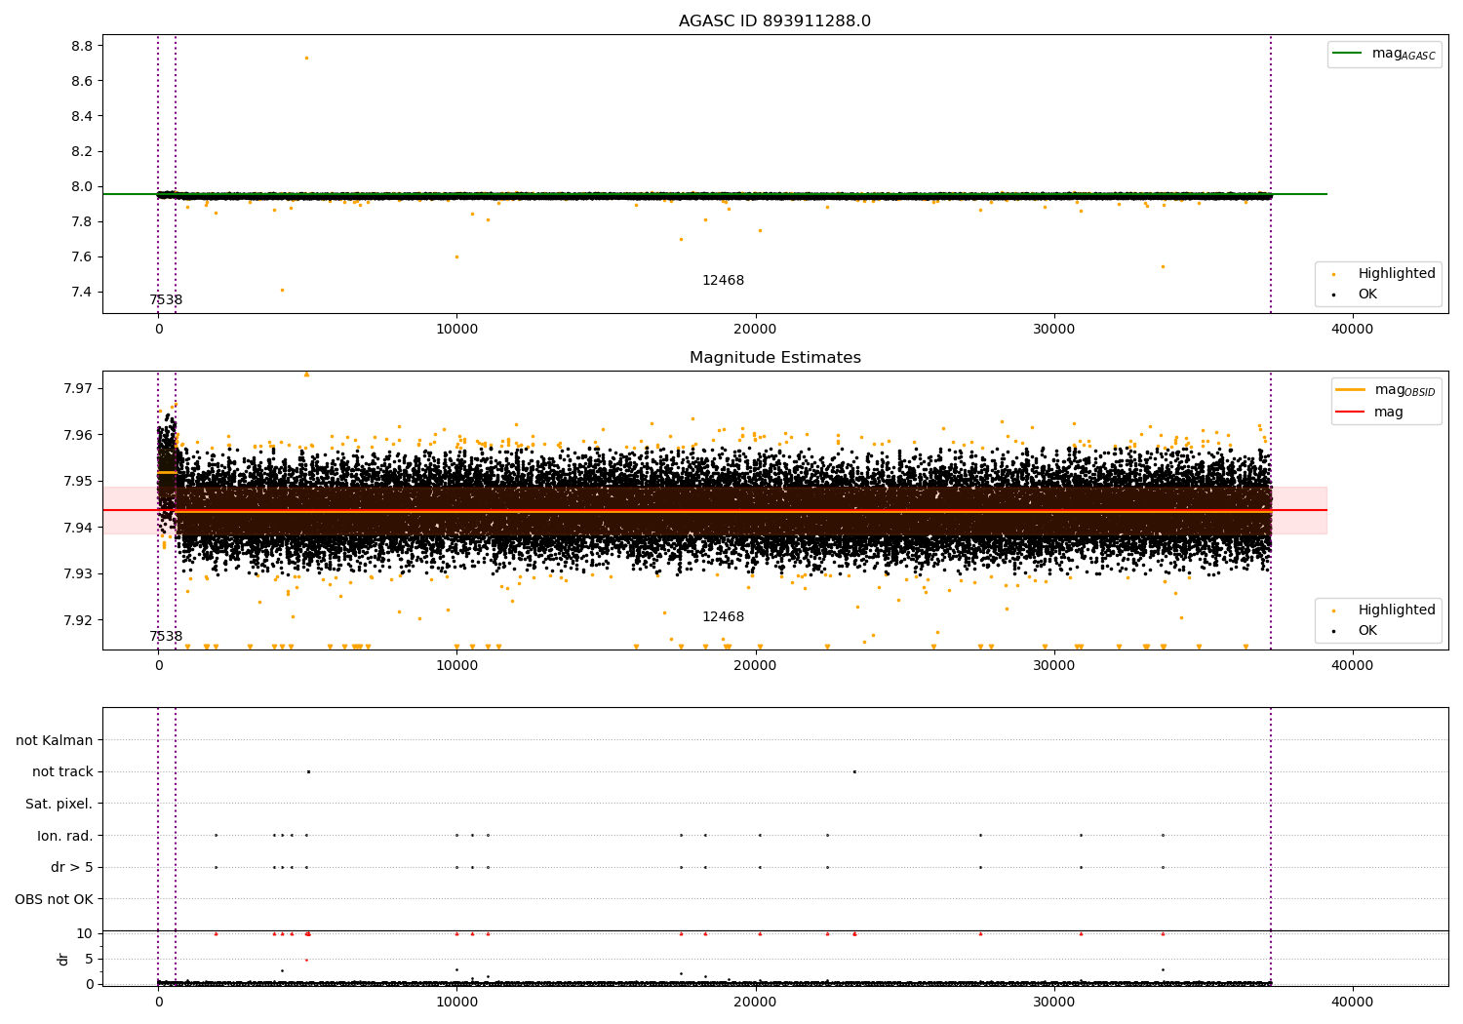
Task: Click the 8.8 y-axis tick label
Action: 81,46
